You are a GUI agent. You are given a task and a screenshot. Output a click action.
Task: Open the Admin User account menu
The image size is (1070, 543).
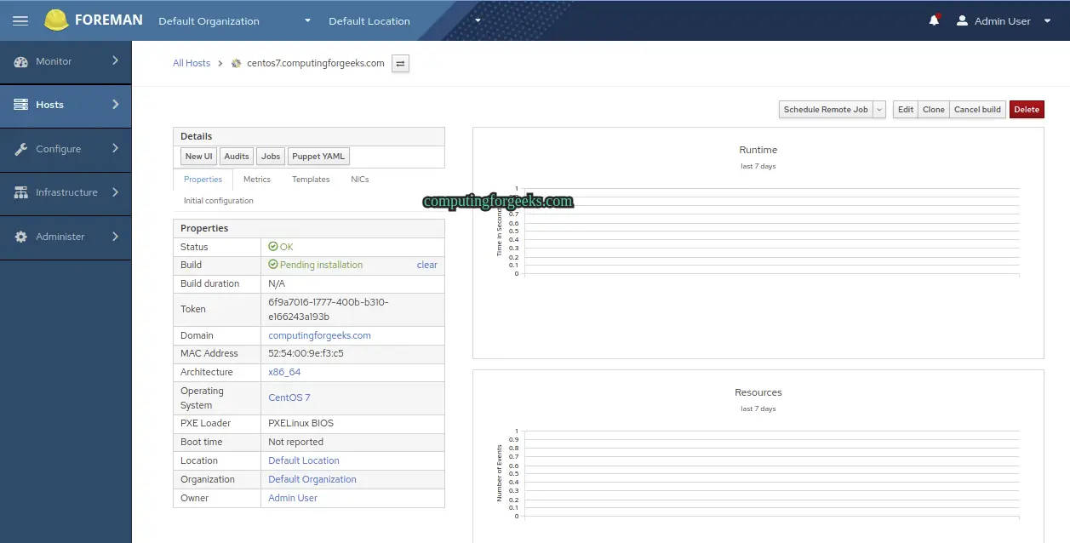click(x=1004, y=20)
